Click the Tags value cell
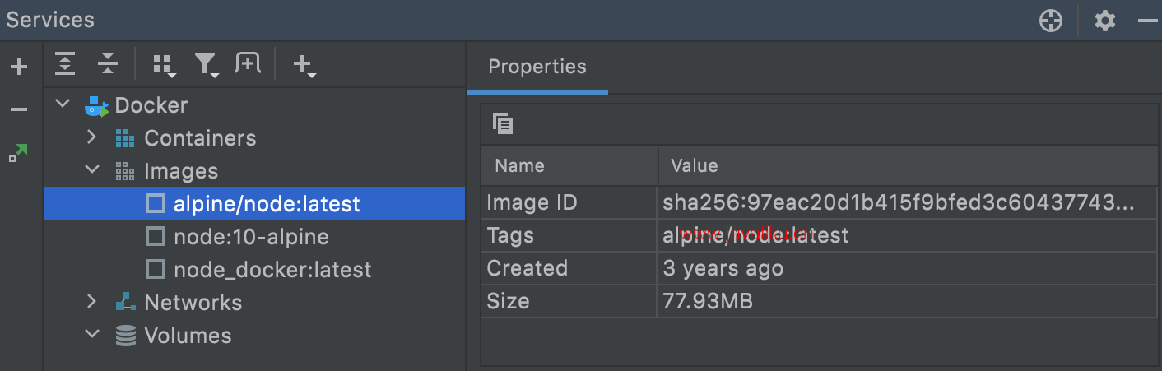 coord(908,235)
